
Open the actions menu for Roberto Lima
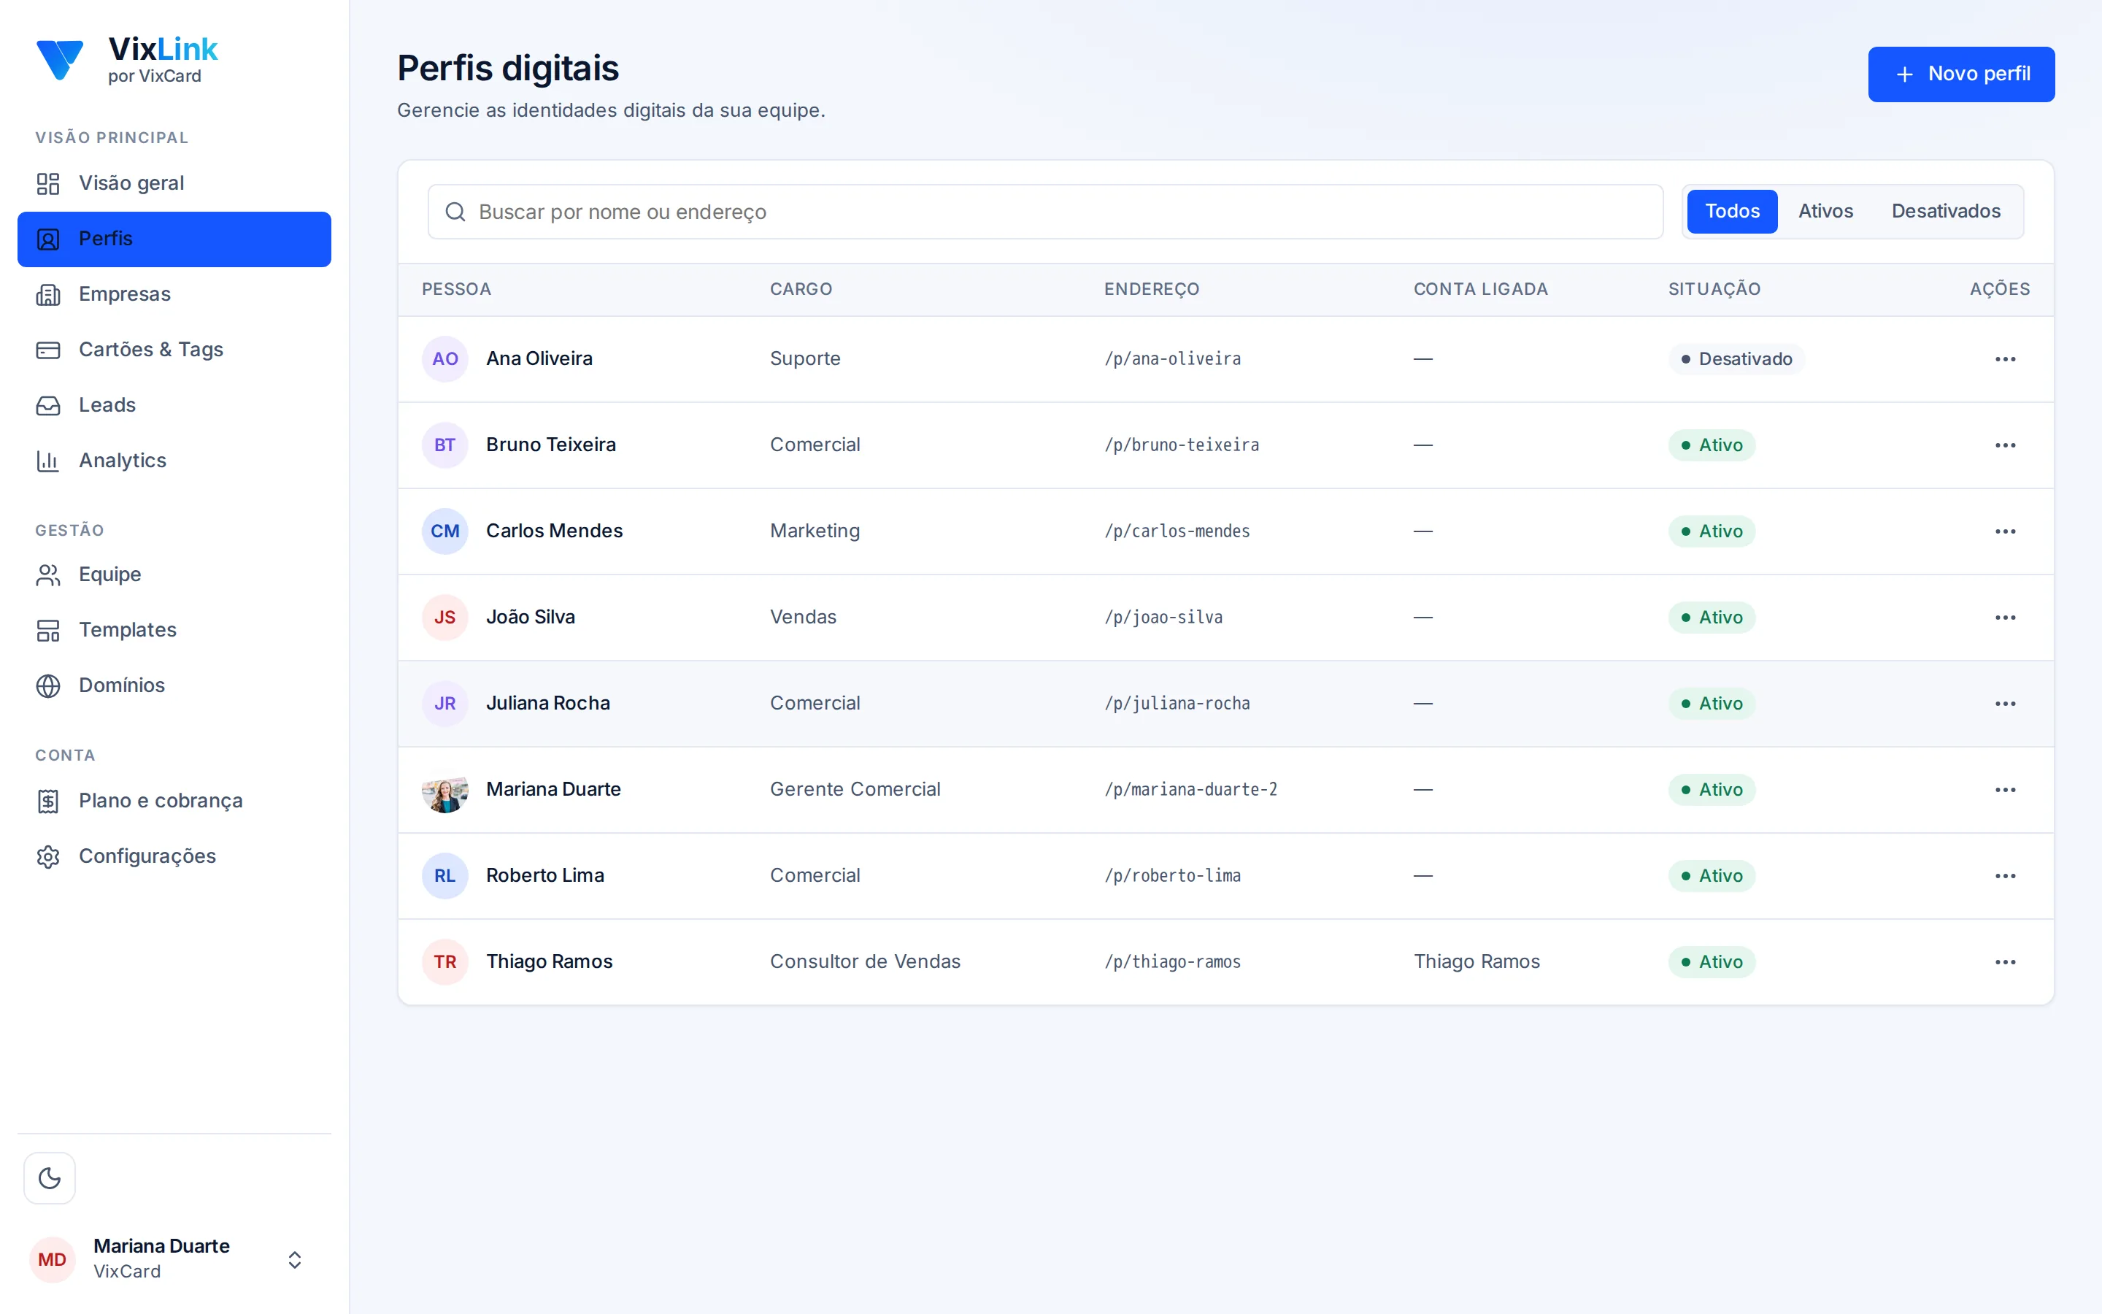[x=2005, y=875]
